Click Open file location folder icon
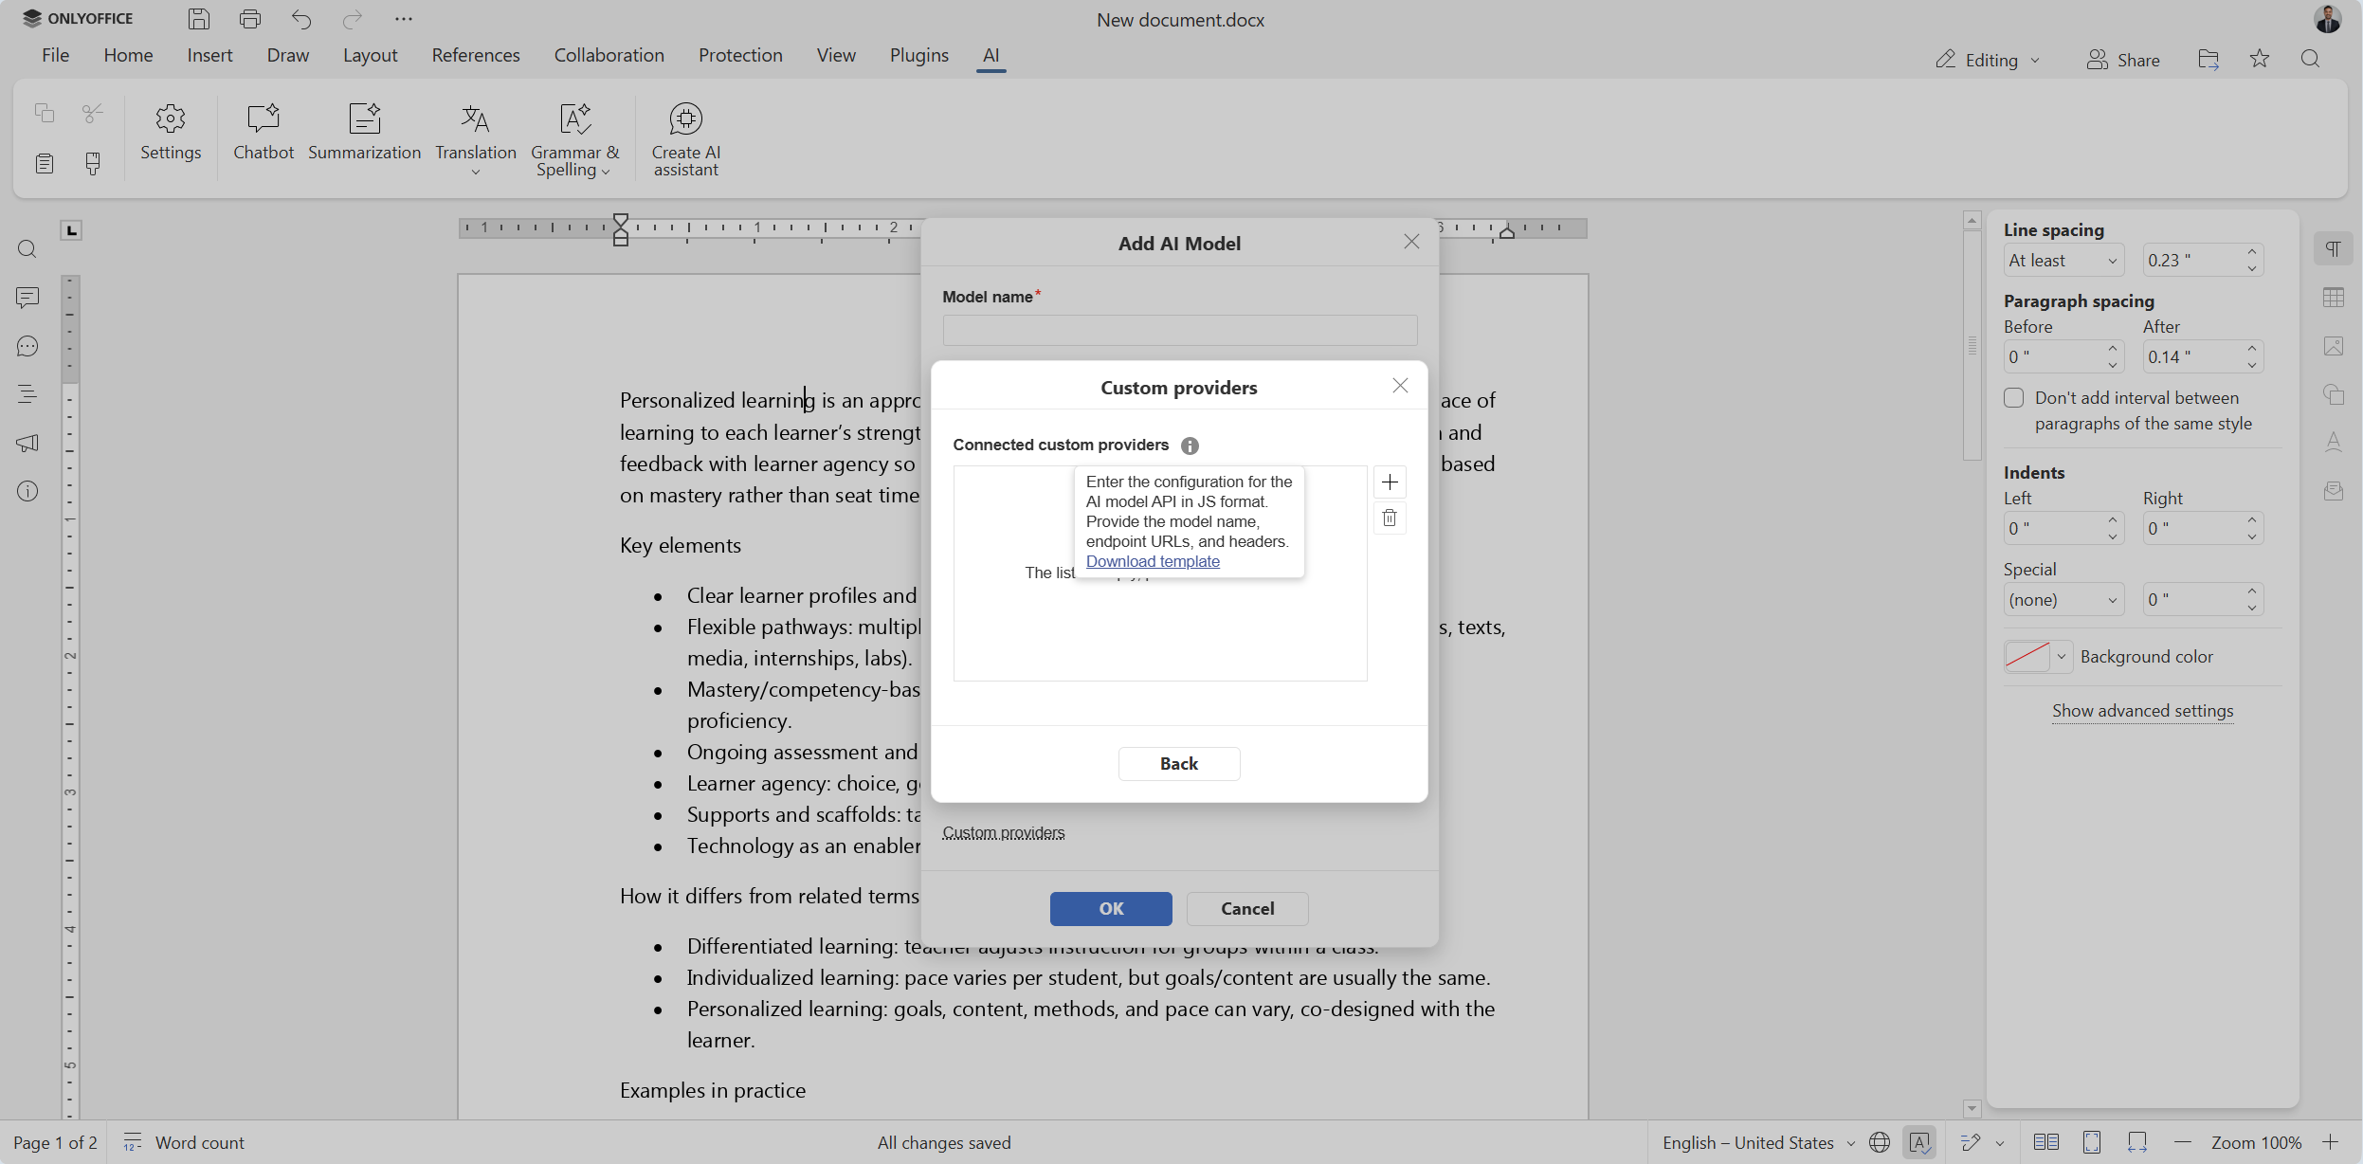Screen dimensions: 2363x1164 click(x=2208, y=59)
